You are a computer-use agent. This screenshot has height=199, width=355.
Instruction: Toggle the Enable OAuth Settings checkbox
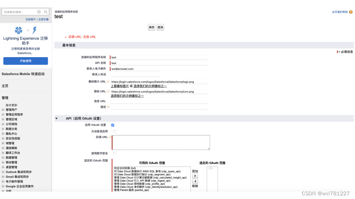112,125
